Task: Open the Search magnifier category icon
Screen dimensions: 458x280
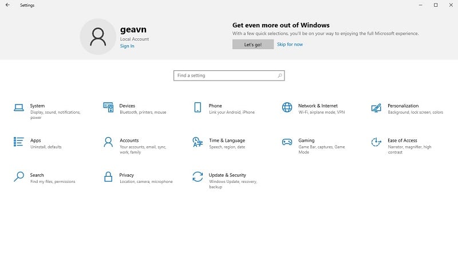Action: coord(19,177)
